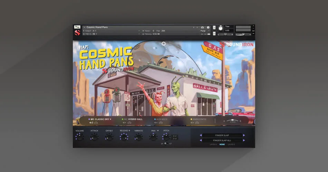Go to next preset right of Finger Slap All

point(244,140)
